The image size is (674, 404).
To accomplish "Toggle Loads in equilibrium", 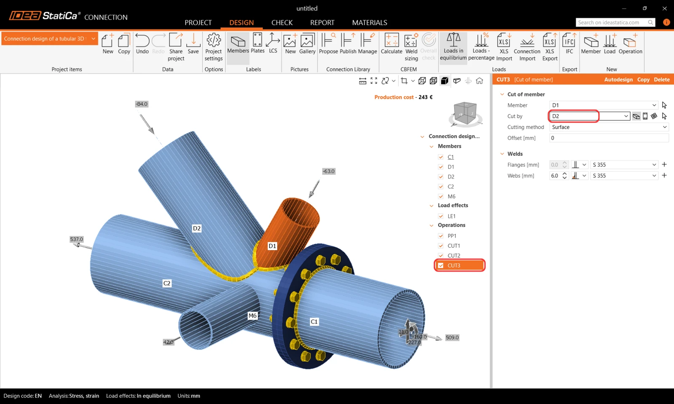I will coord(453,47).
